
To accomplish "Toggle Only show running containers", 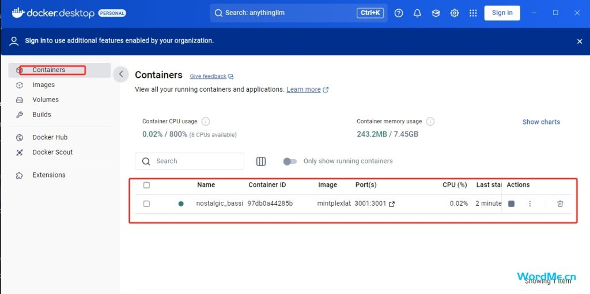I will click(290, 161).
